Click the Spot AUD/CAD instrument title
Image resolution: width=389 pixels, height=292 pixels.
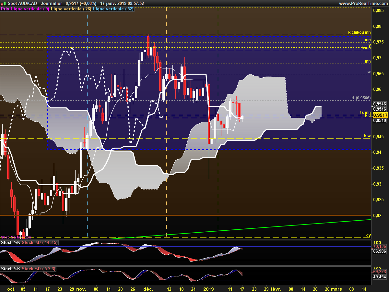(x=22, y=3)
